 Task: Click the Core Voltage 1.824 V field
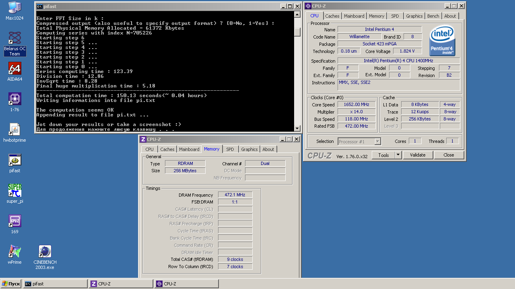(x=407, y=51)
